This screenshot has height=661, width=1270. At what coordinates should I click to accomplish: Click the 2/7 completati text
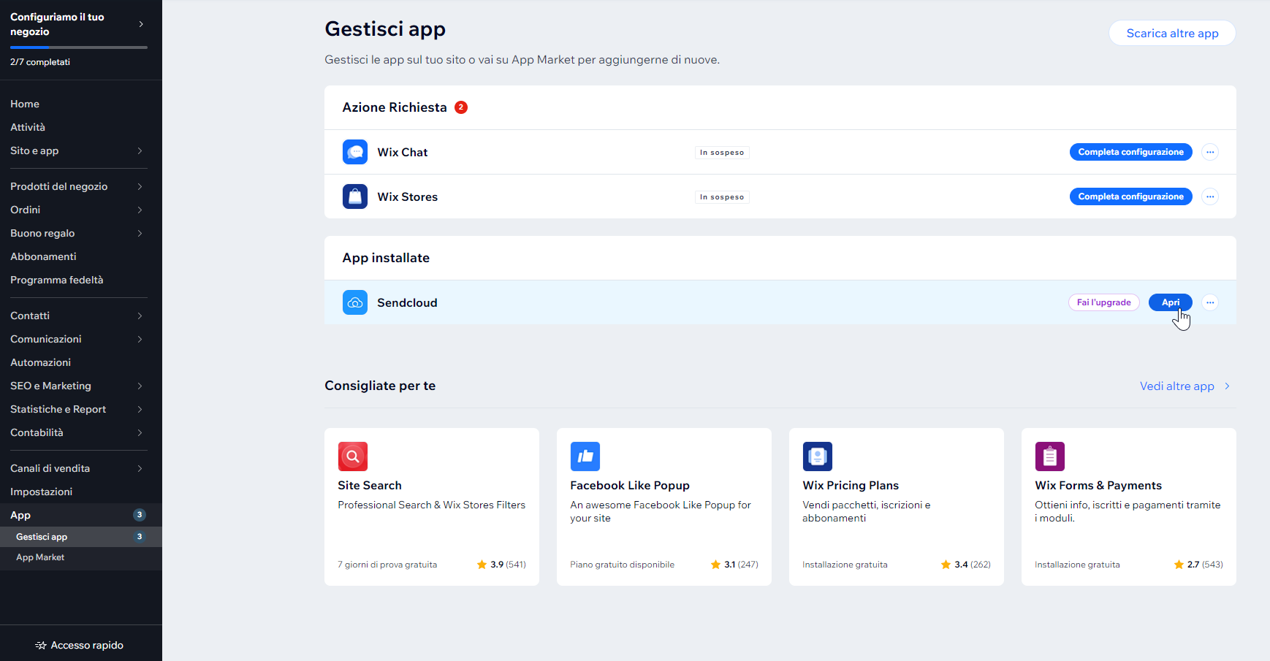[40, 62]
